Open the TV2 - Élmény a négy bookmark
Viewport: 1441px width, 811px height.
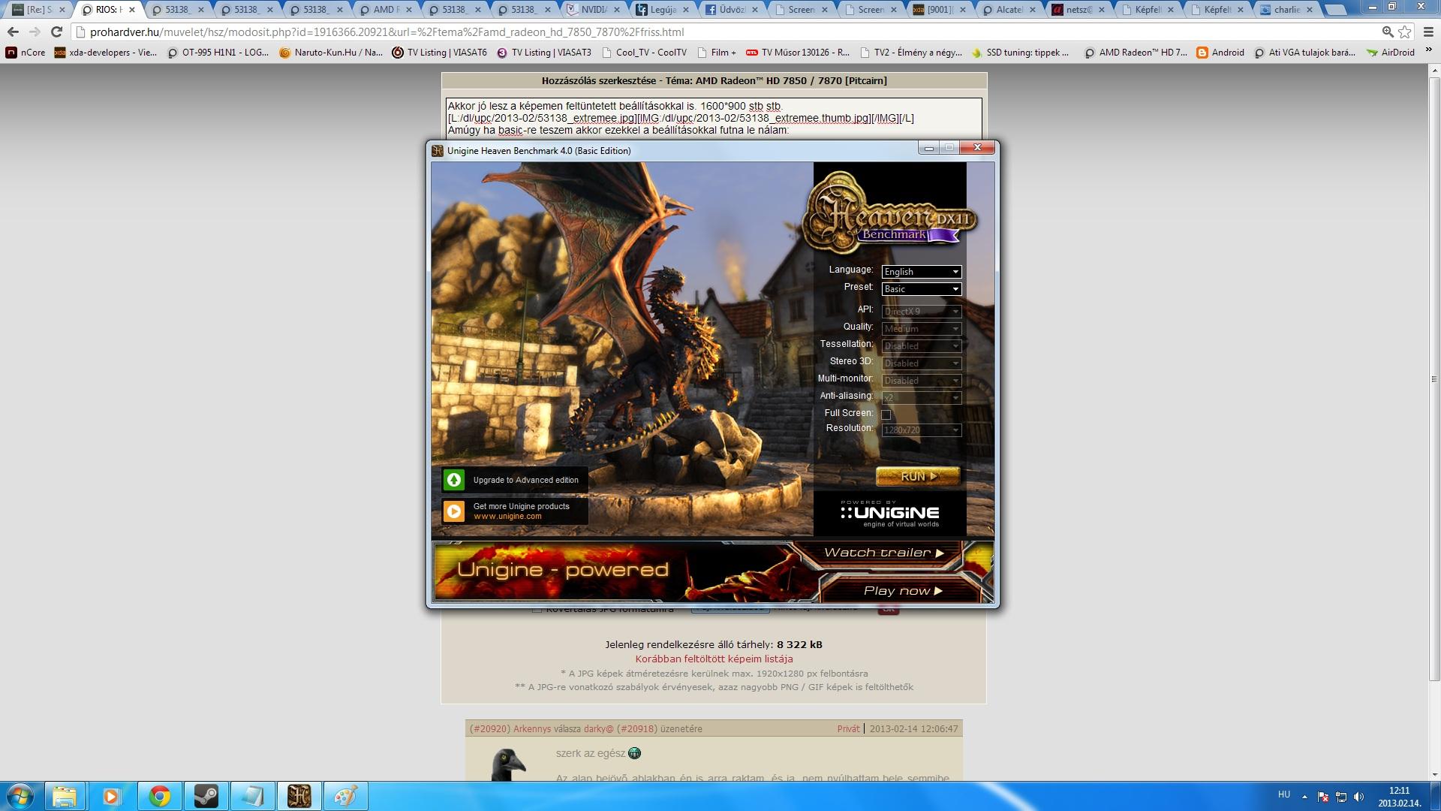click(910, 53)
